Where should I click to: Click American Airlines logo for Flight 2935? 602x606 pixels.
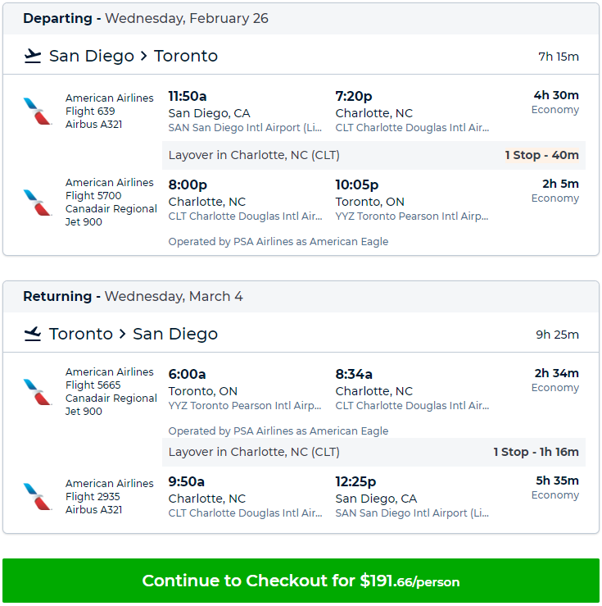(38, 497)
